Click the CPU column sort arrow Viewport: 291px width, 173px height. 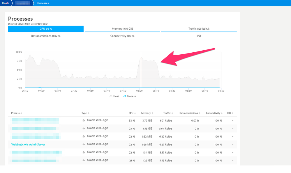(135, 113)
